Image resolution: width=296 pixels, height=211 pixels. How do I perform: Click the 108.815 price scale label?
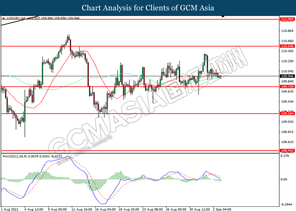coord(287,132)
